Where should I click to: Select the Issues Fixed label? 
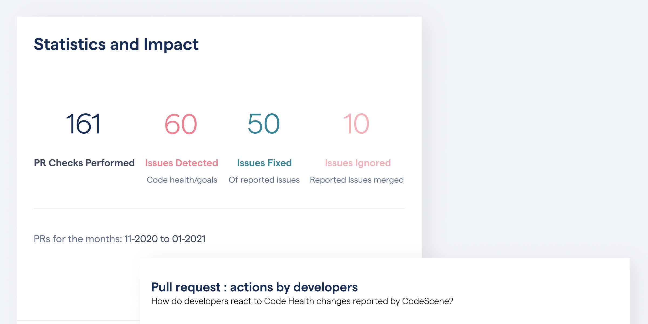click(x=264, y=163)
